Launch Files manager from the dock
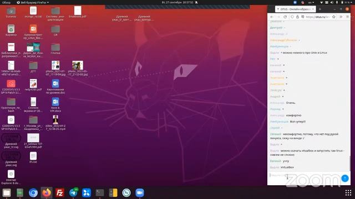355x199 pixels. (7, 193)
